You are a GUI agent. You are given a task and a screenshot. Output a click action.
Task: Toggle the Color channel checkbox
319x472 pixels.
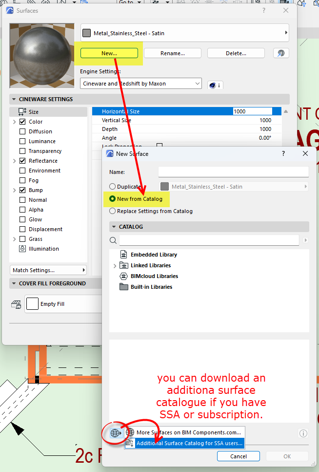point(22,122)
